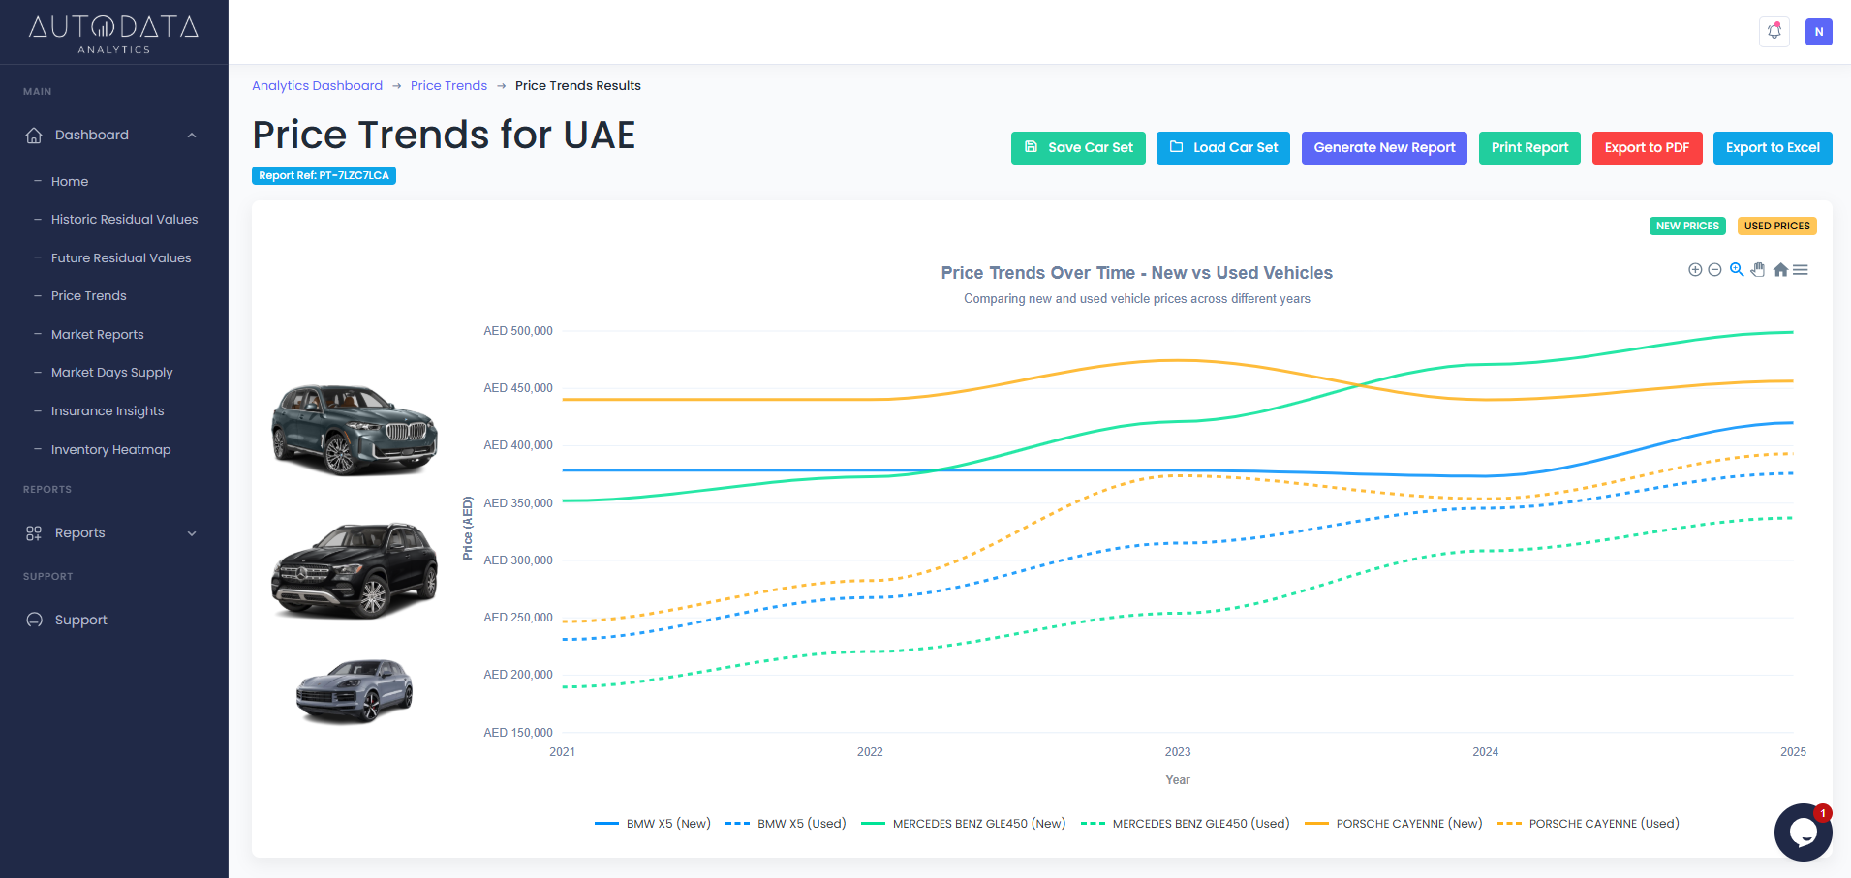Viewport: 1851px width, 878px height.
Task: Collapse the Dashboard section in the sidebar
Action: (x=191, y=135)
